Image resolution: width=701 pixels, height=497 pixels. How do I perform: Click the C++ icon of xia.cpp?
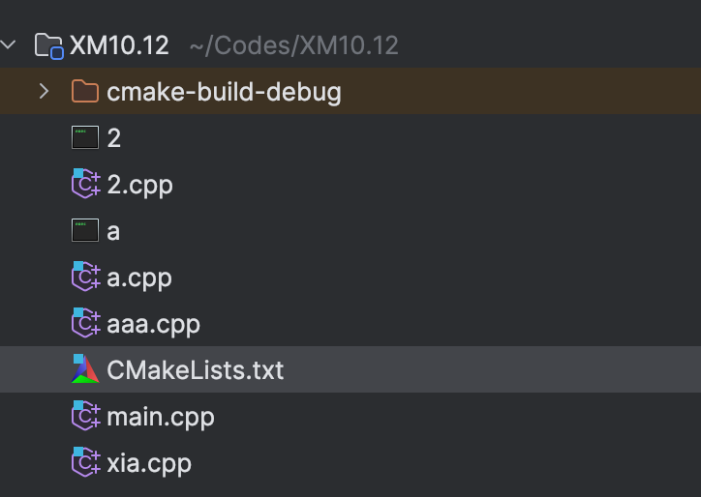click(x=86, y=463)
